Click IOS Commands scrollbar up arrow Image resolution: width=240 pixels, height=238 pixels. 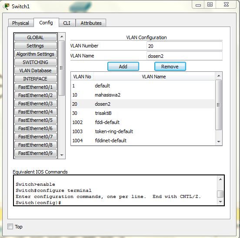220,179
